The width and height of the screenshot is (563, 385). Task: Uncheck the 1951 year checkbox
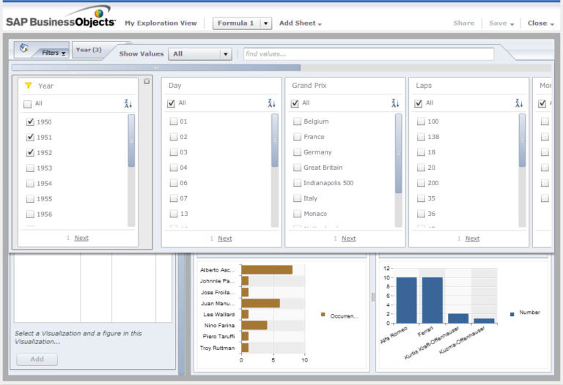point(30,137)
